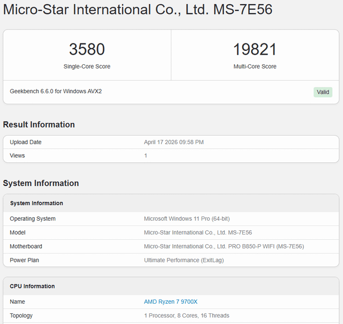The width and height of the screenshot is (343, 324).
Task: Click the Upload Date row label
Action: [26, 142]
